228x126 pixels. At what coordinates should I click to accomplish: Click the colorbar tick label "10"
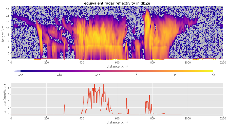click(x=175, y=75)
